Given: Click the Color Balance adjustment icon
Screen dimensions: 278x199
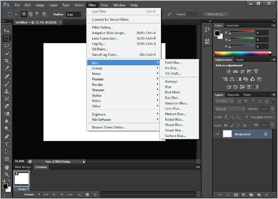Looking at the screenshot, I should [x=232, y=79].
